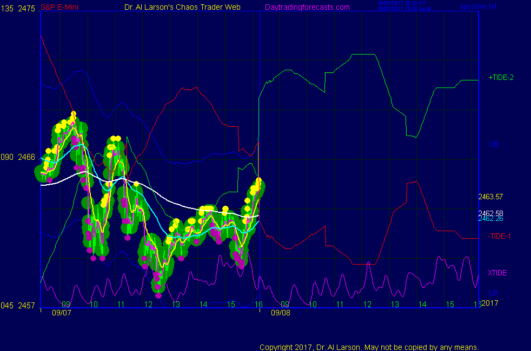Viewport: 531px width, 351px height.
Task: Click hour 12 of the 09/08 session
Action: 368,305
